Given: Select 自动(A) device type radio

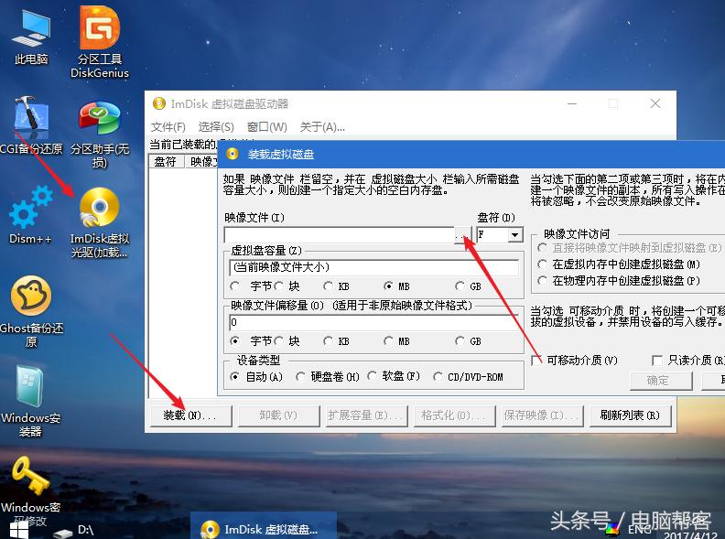Looking at the screenshot, I should [x=235, y=377].
